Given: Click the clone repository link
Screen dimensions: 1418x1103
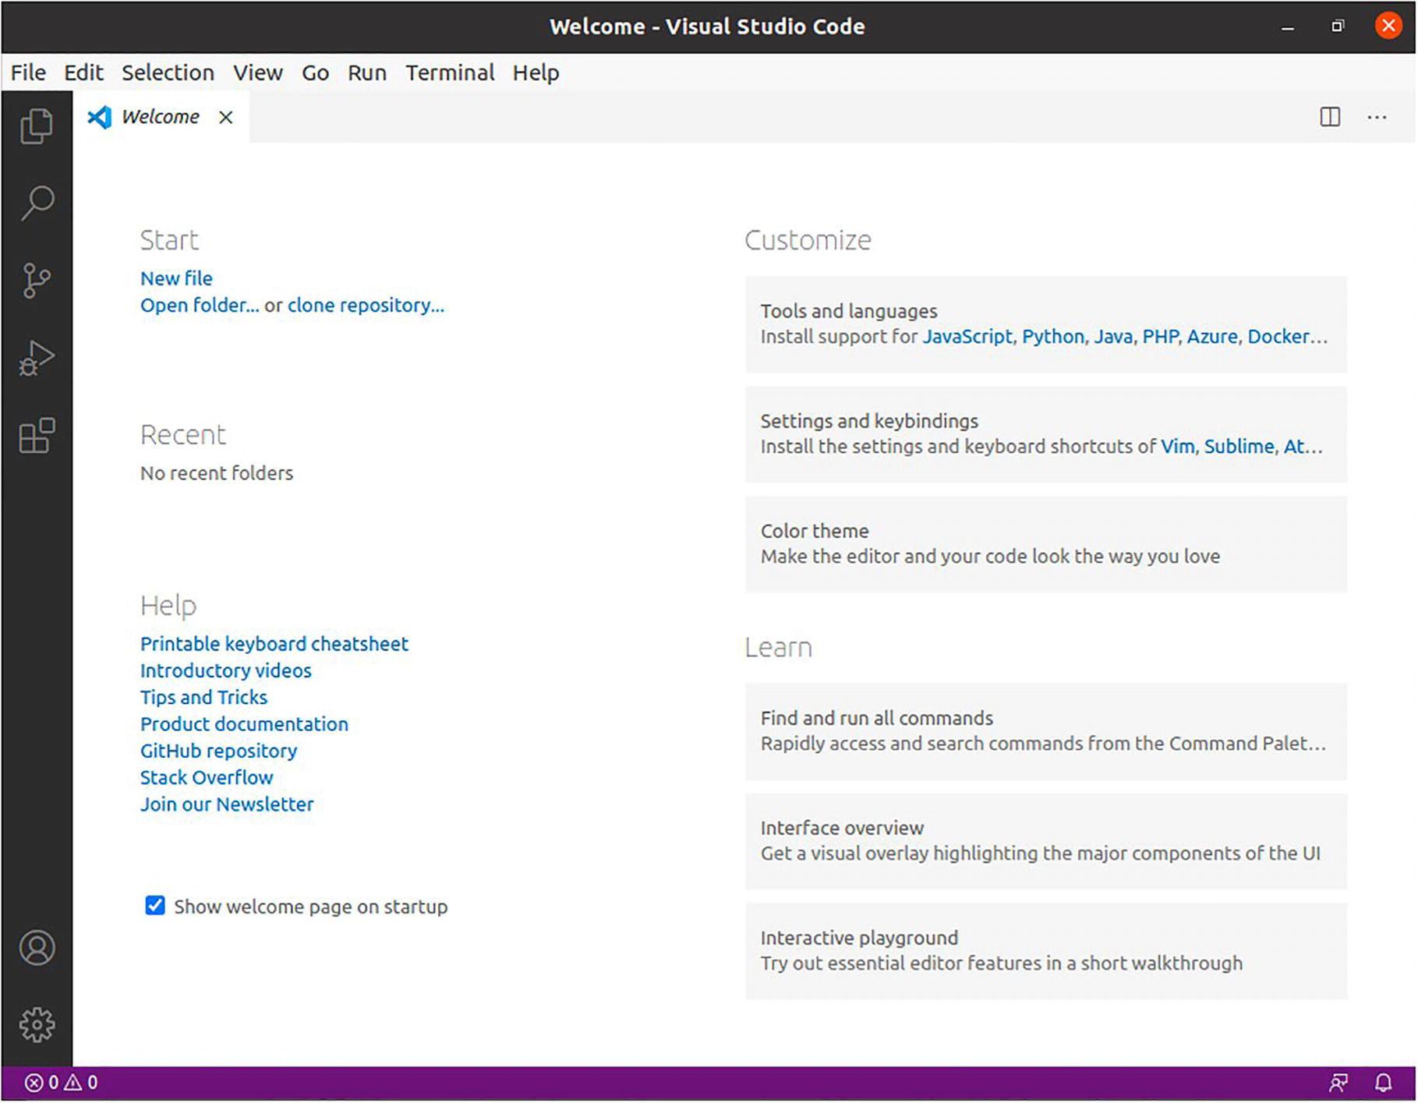Looking at the screenshot, I should [x=366, y=305].
